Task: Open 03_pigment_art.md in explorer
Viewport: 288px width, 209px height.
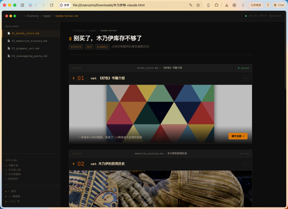Action: coord(31,48)
